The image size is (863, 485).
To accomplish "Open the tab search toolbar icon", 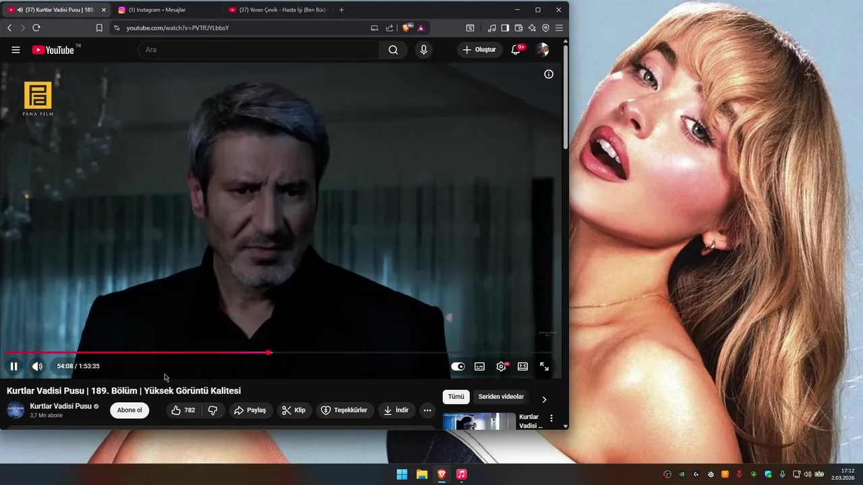I will coord(470,28).
